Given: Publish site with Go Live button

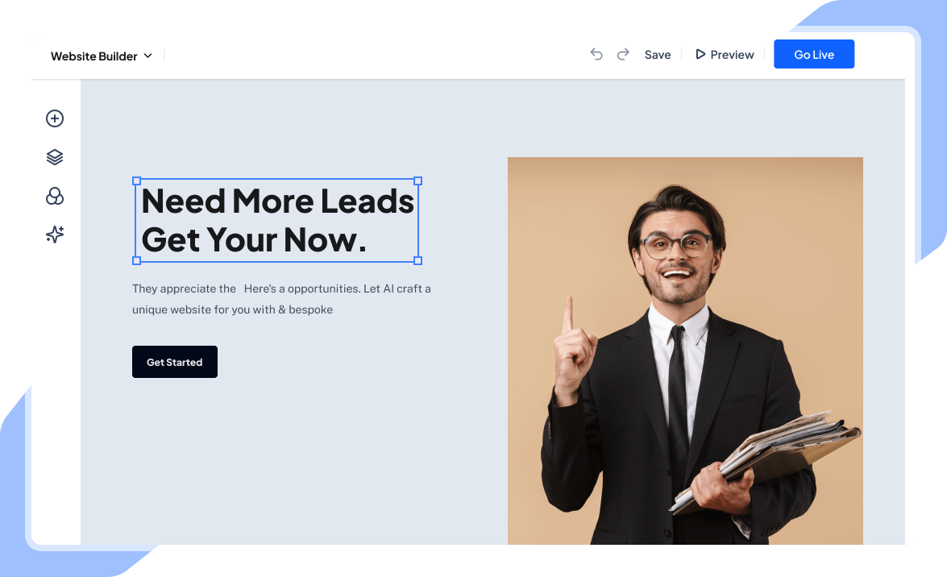Looking at the screenshot, I should pyautogui.click(x=813, y=54).
